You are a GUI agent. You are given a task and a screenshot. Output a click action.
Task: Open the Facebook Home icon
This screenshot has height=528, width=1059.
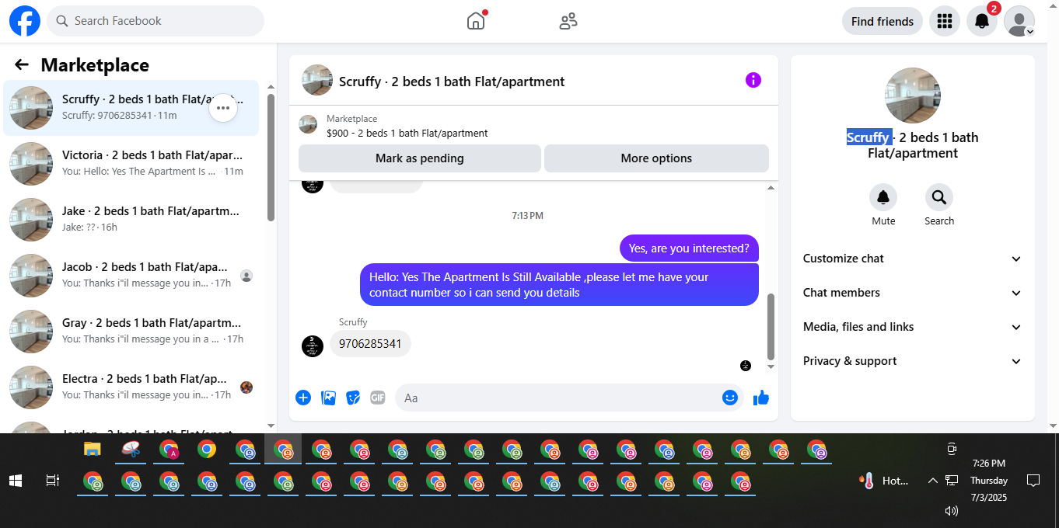pos(476,21)
